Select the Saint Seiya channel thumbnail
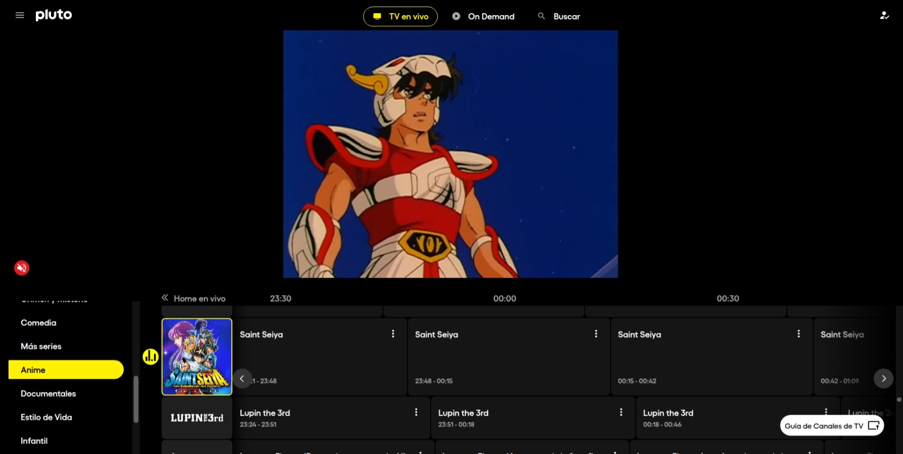The height and width of the screenshot is (454, 903). (x=197, y=357)
